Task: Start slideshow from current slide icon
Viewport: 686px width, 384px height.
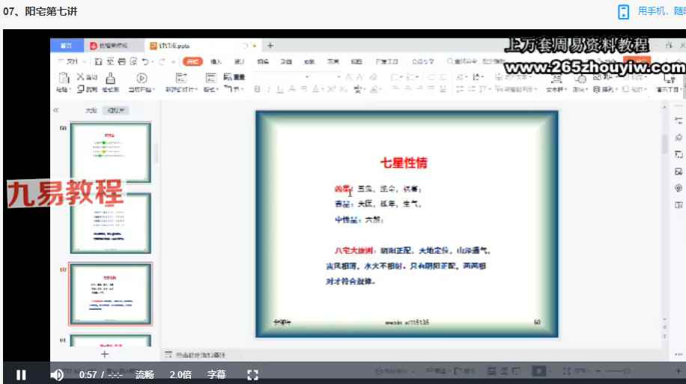Action: [142, 78]
